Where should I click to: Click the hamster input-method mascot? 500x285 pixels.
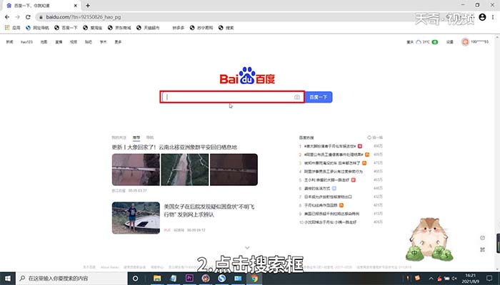click(429, 239)
